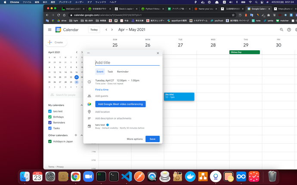Click the clock icon beside event time
Viewport: 297px width, 185px height.
(x=89, y=82)
